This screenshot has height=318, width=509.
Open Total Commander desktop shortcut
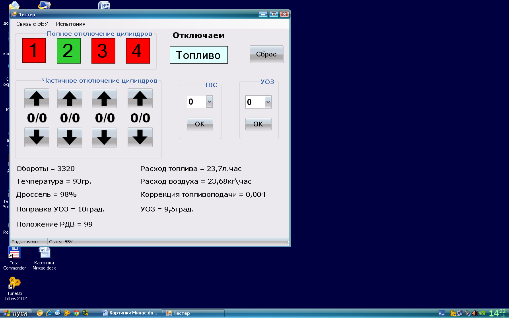(15, 258)
